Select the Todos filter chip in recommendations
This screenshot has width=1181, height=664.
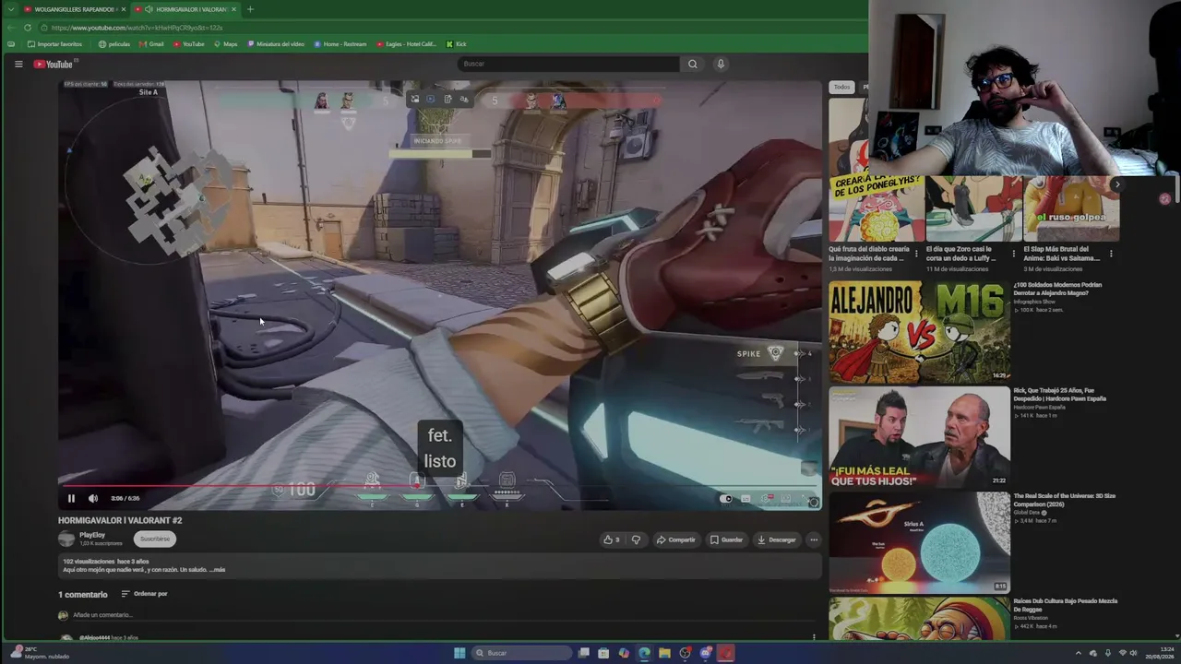841,87
